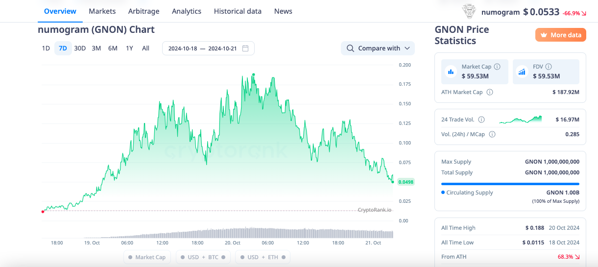Click the crown icon on More data

click(x=544, y=35)
